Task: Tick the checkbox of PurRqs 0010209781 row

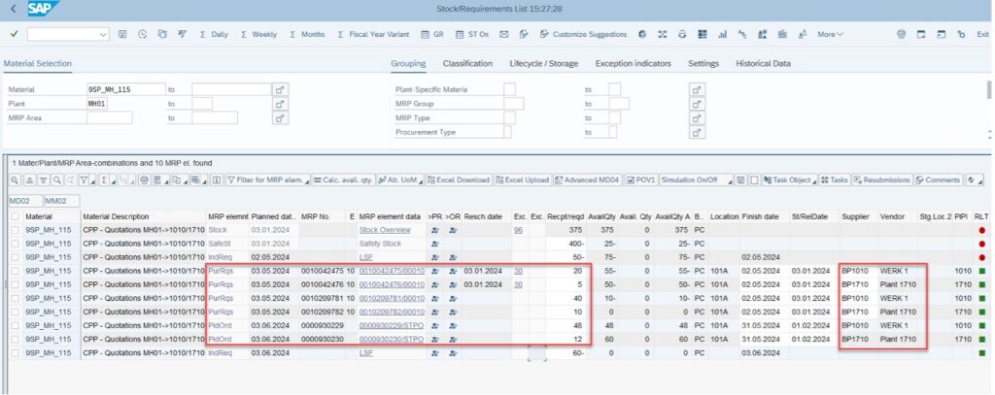Action: point(15,299)
